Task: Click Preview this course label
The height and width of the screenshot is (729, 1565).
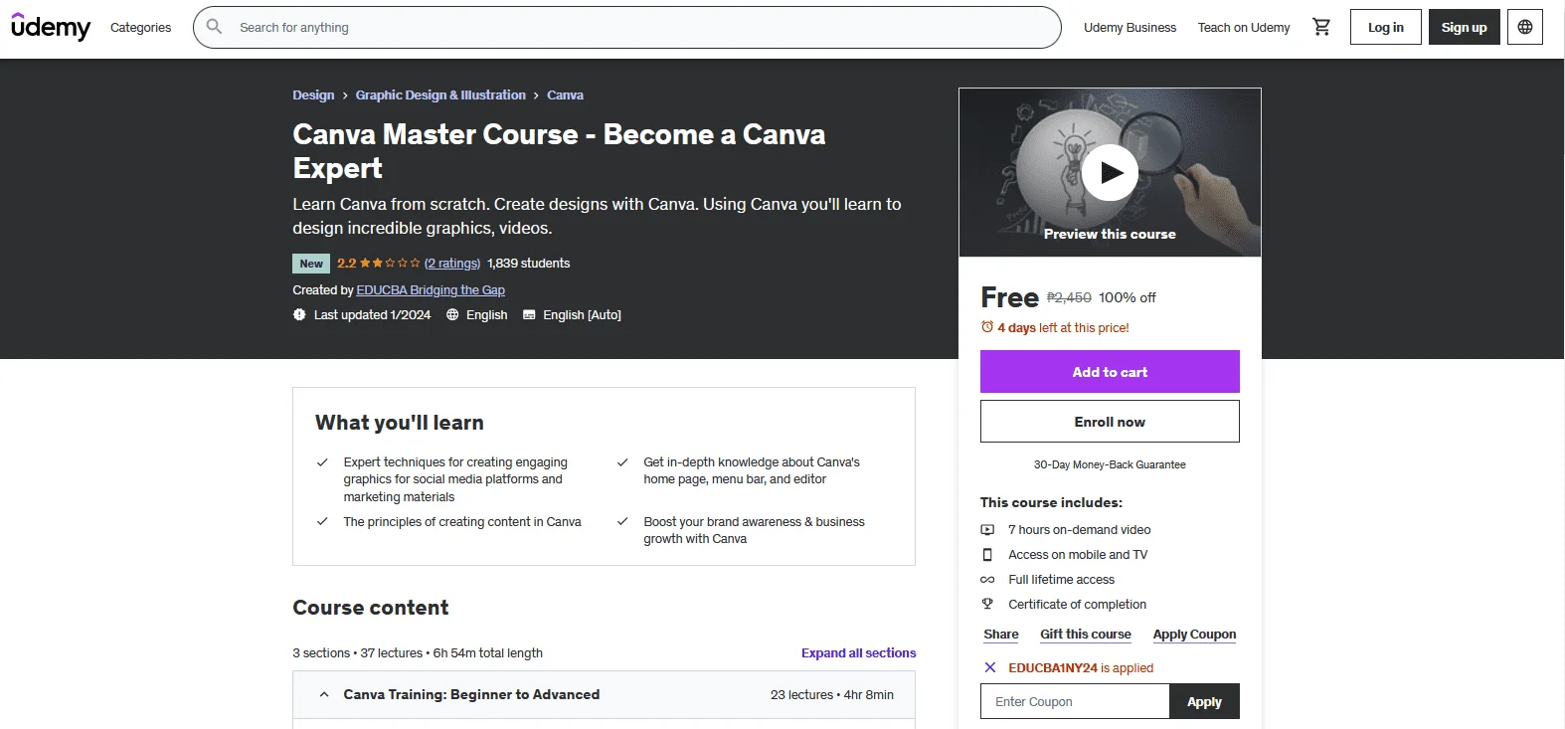Action: (x=1110, y=234)
